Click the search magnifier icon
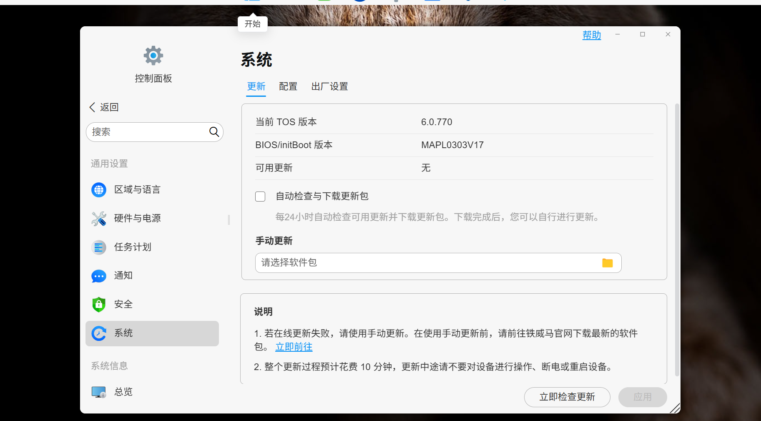761x421 pixels. click(214, 132)
